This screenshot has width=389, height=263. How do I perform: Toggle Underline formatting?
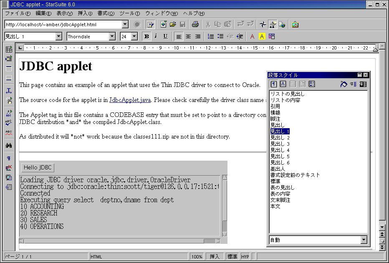click(x=165, y=37)
